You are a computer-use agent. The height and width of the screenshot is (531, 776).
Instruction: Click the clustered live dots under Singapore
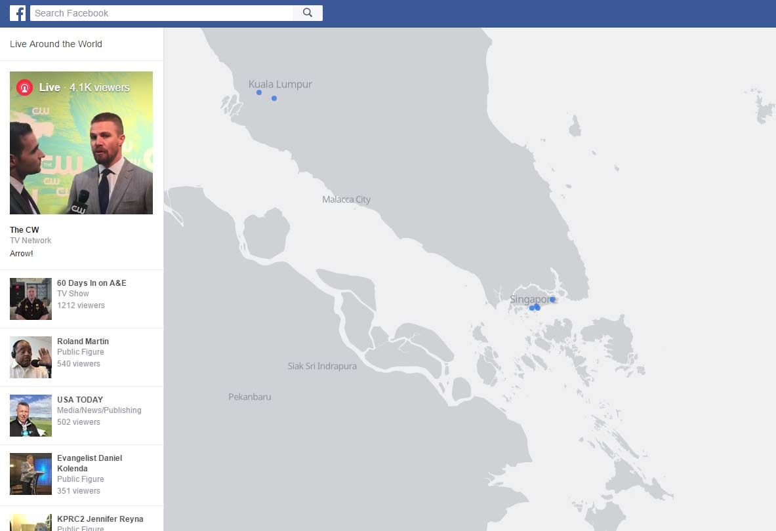pos(534,307)
